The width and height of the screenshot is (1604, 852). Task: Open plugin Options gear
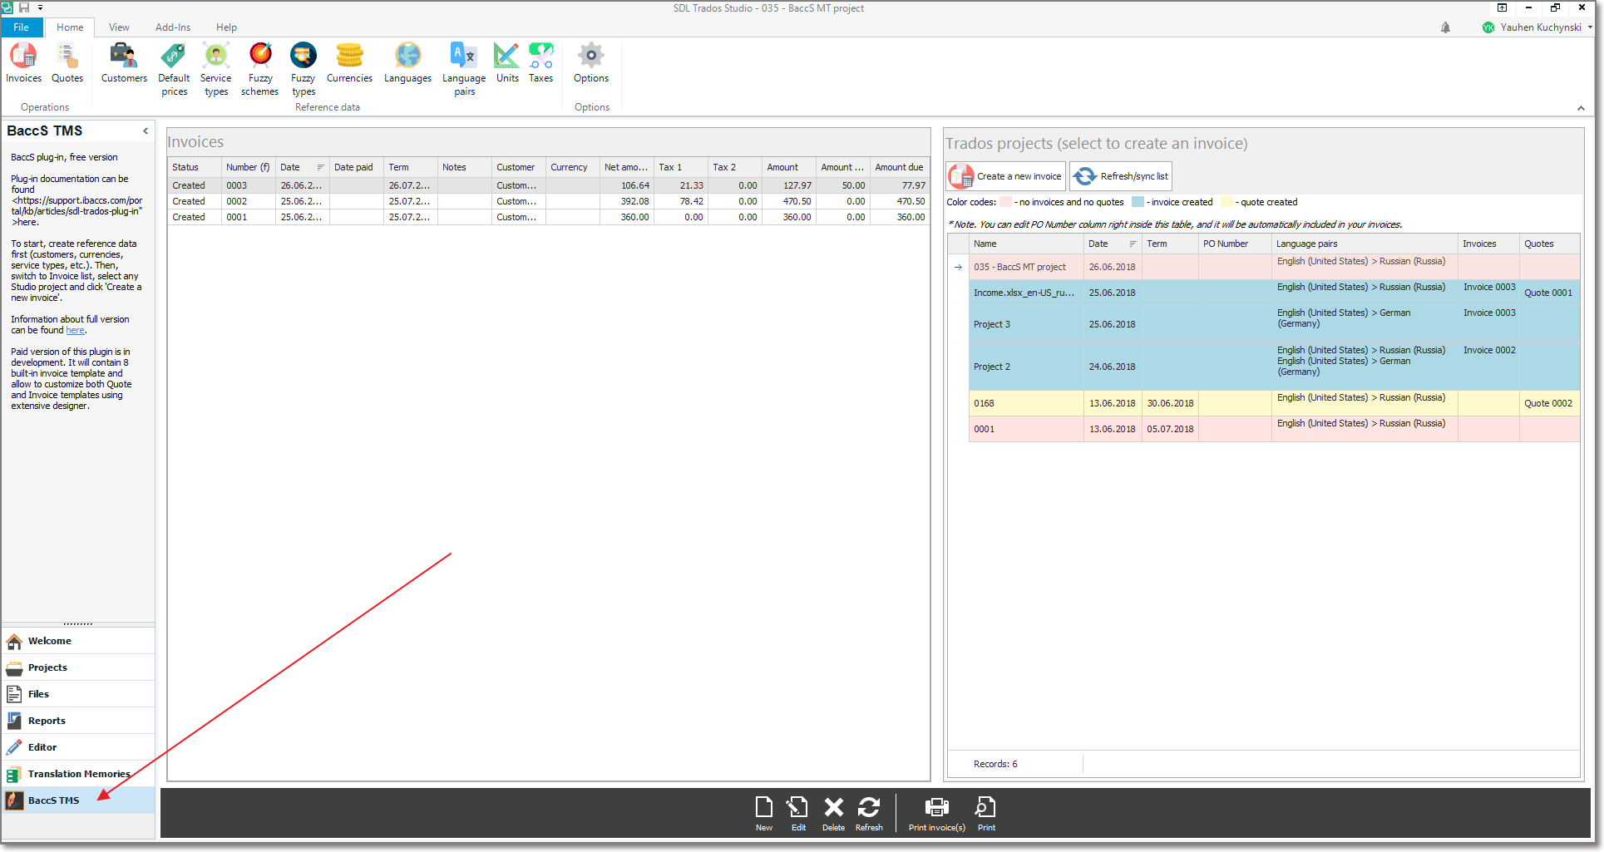[x=591, y=63]
